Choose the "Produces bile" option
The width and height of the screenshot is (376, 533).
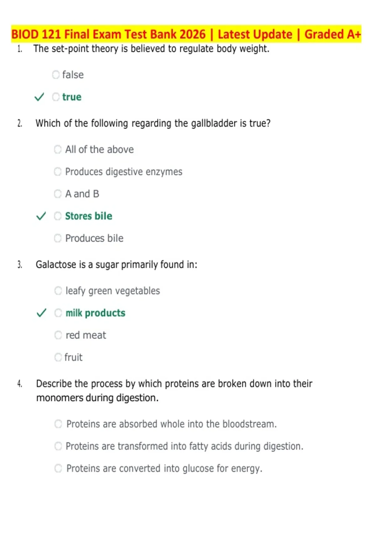pyautogui.click(x=58, y=238)
